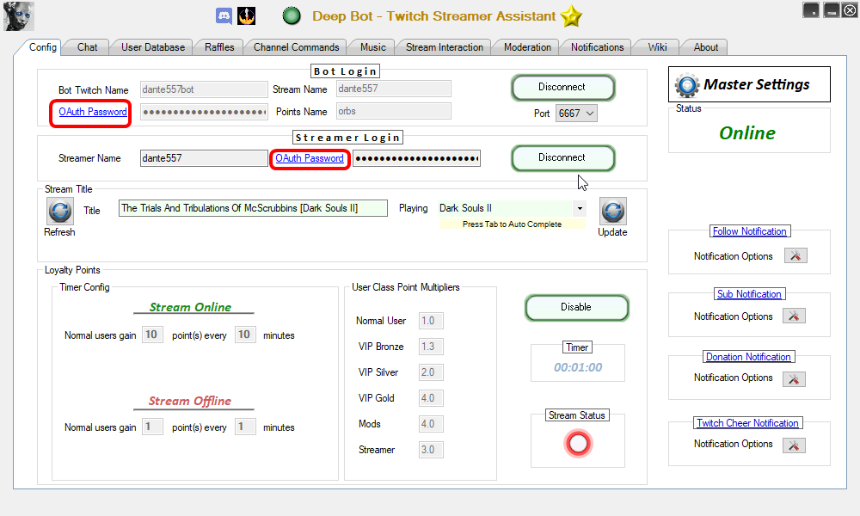Click the Points Name orbs field
The image size is (860, 516).
(x=394, y=111)
